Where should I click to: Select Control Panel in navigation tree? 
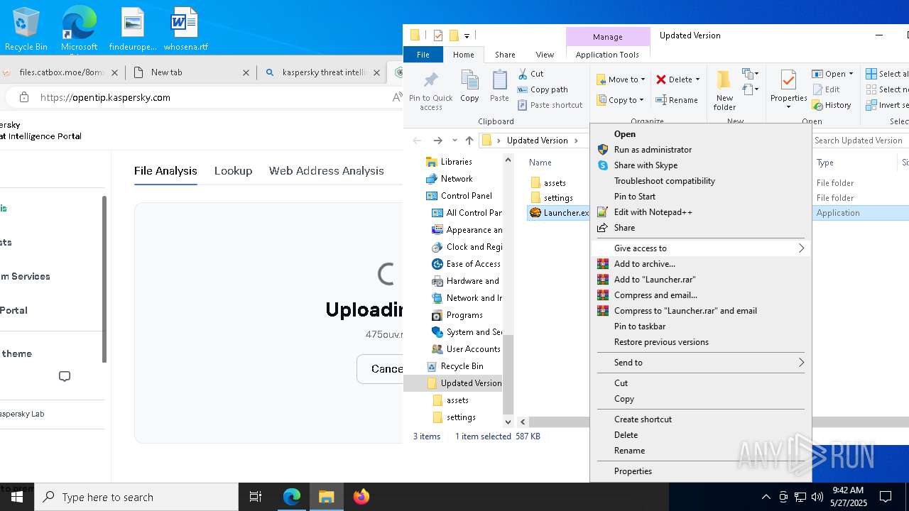point(466,196)
